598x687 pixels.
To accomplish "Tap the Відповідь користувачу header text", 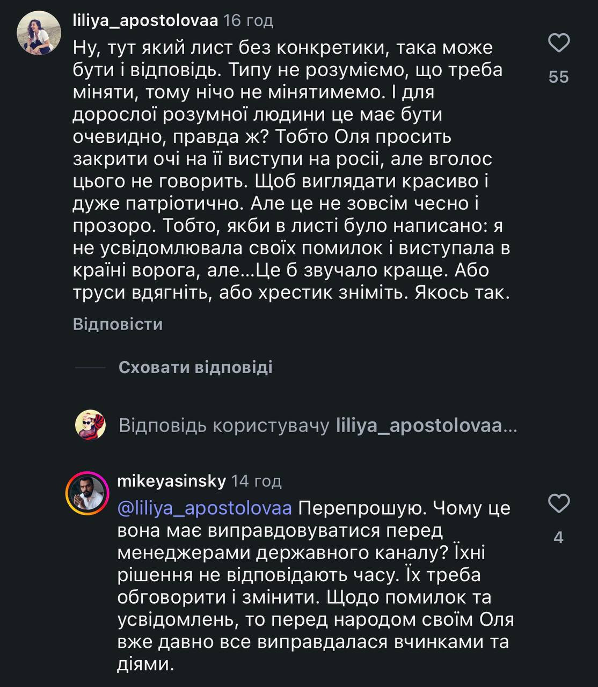I will click(x=224, y=426).
